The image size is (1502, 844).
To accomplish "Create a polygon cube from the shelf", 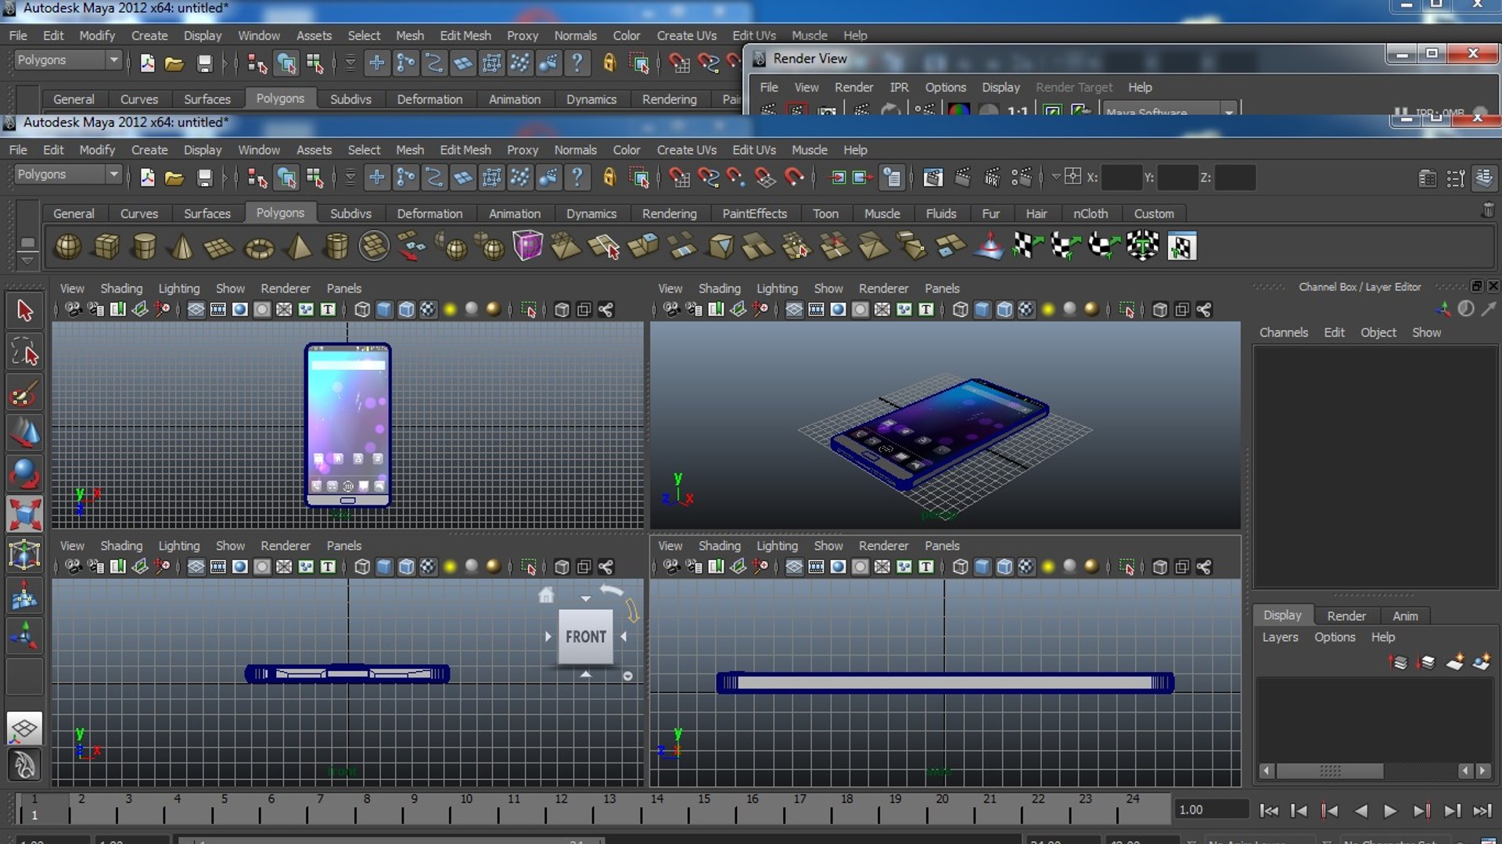I will click(x=106, y=247).
